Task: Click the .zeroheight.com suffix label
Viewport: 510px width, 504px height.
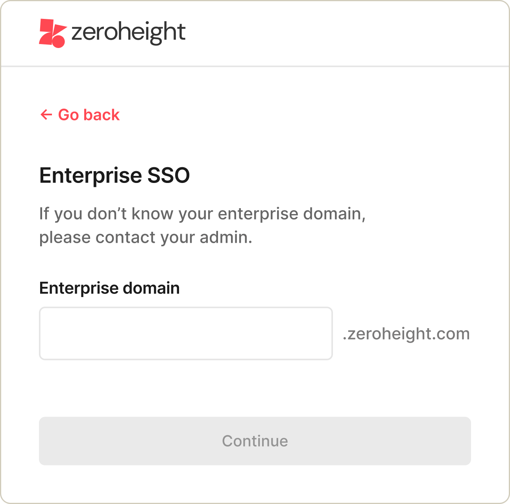Action: pyautogui.click(x=406, y=333)
